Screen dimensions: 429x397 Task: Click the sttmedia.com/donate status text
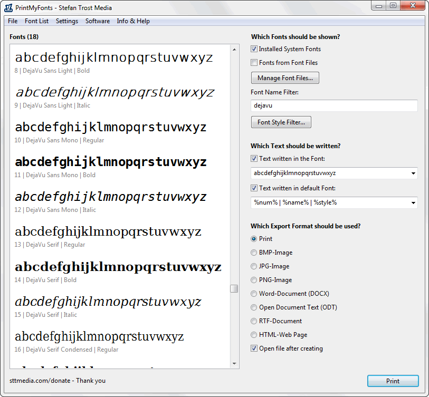58,381
